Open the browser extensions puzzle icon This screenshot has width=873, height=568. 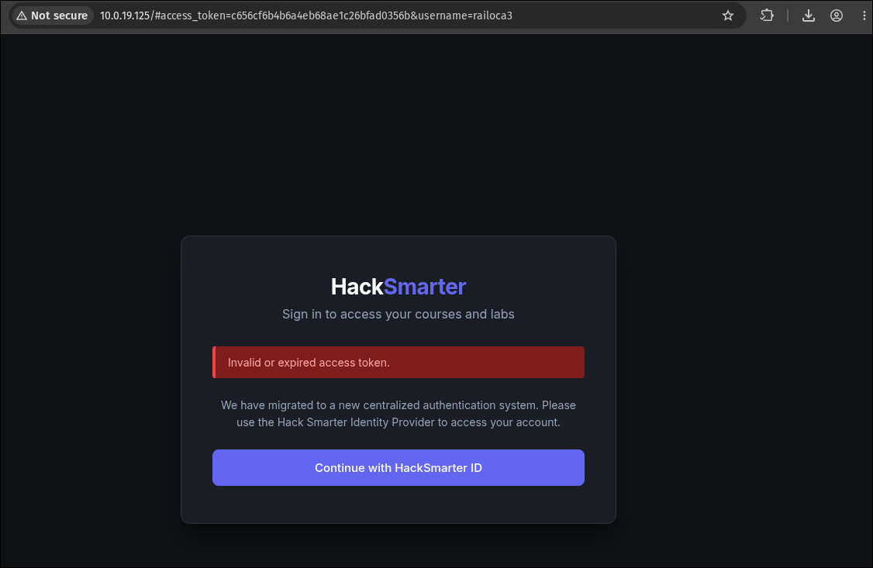click(x=767, y=15)
